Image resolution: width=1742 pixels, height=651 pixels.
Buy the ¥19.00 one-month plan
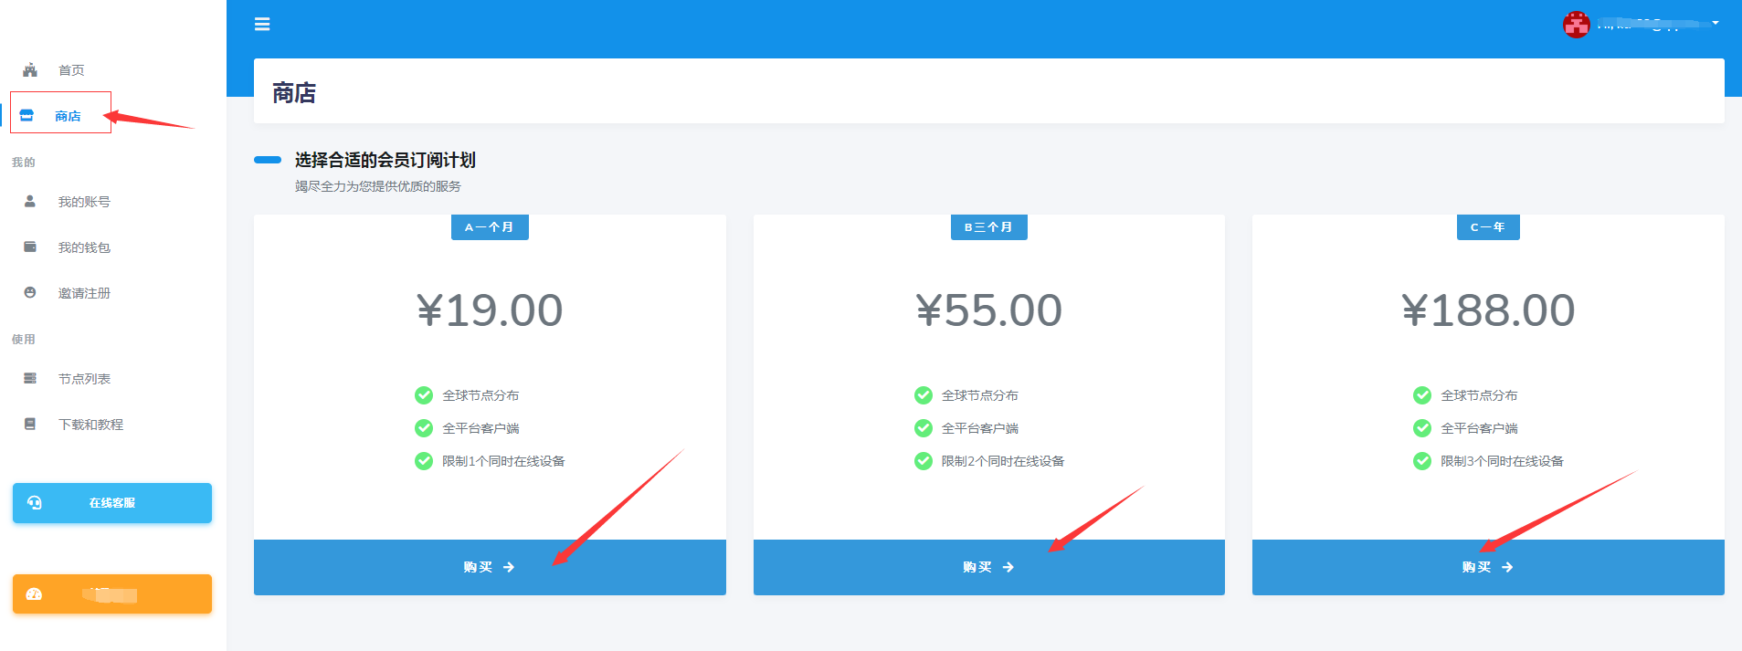490,567
